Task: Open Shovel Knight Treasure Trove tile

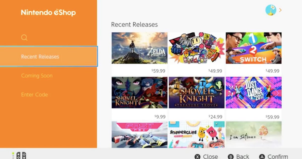Action: tap(197, 98)
